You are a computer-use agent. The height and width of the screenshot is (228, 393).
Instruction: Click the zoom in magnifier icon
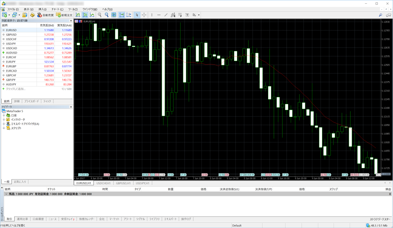99,15
